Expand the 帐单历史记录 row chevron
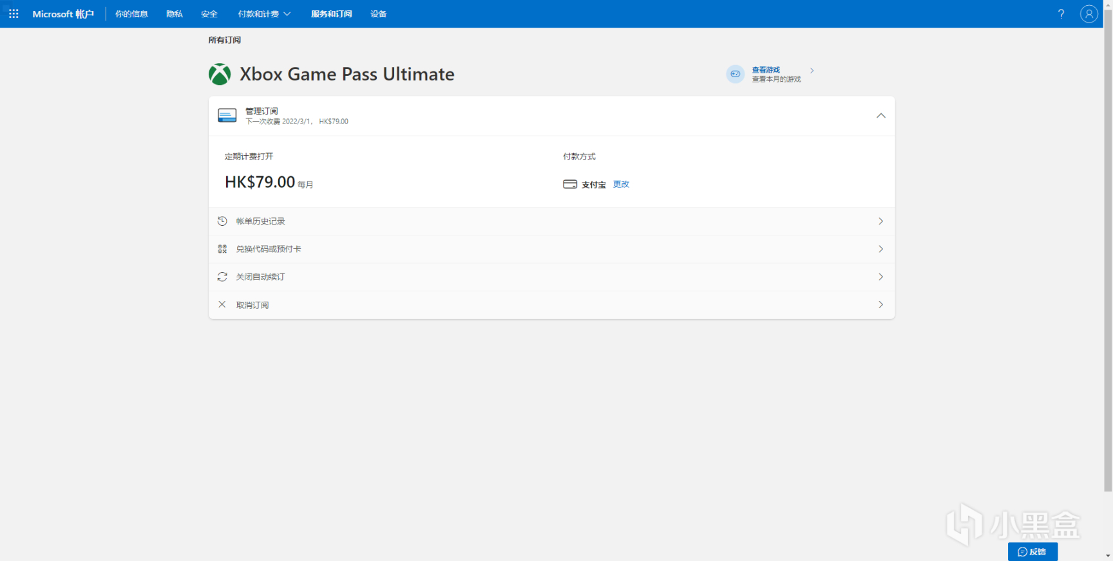1113x561 pixels. click(x=880, y=221)
